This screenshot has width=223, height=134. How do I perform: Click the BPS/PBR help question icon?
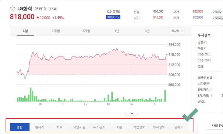pos(212,95)
